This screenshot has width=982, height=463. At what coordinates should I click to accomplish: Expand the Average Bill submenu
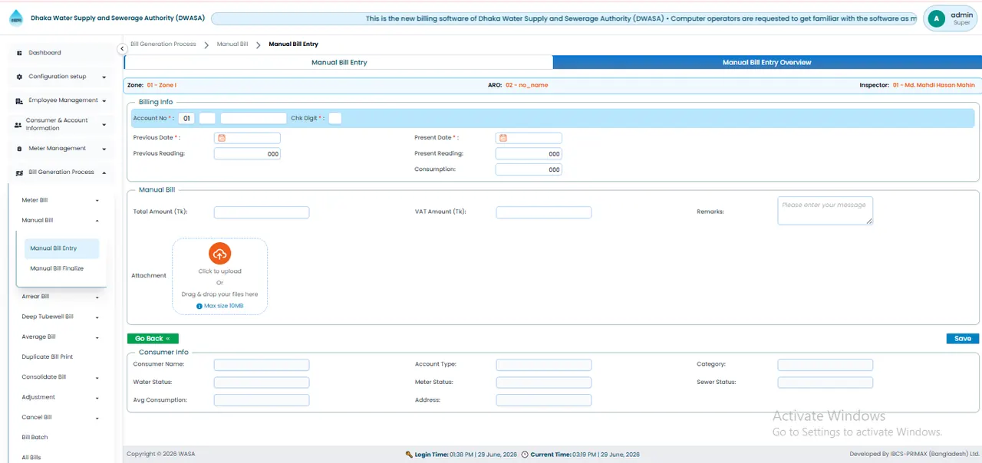[x=97, y=338]
